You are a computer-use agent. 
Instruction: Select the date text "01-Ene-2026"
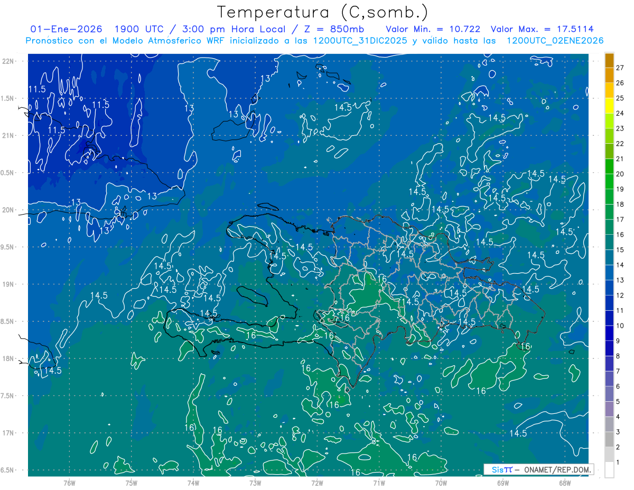tap(67, 29)
